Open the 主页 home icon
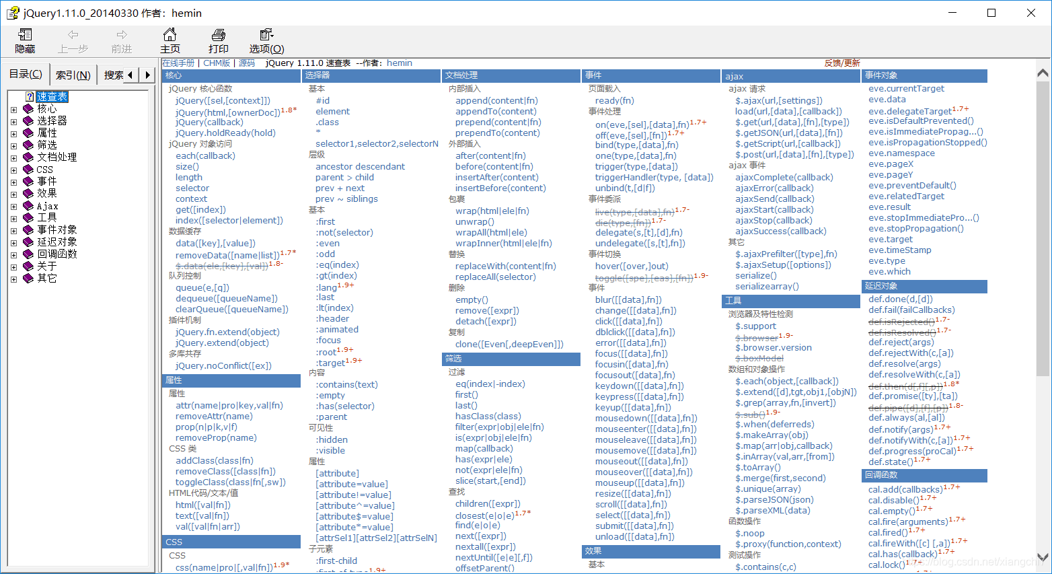Viewport: 1052px width, 574px height. [x=170, y=34]
